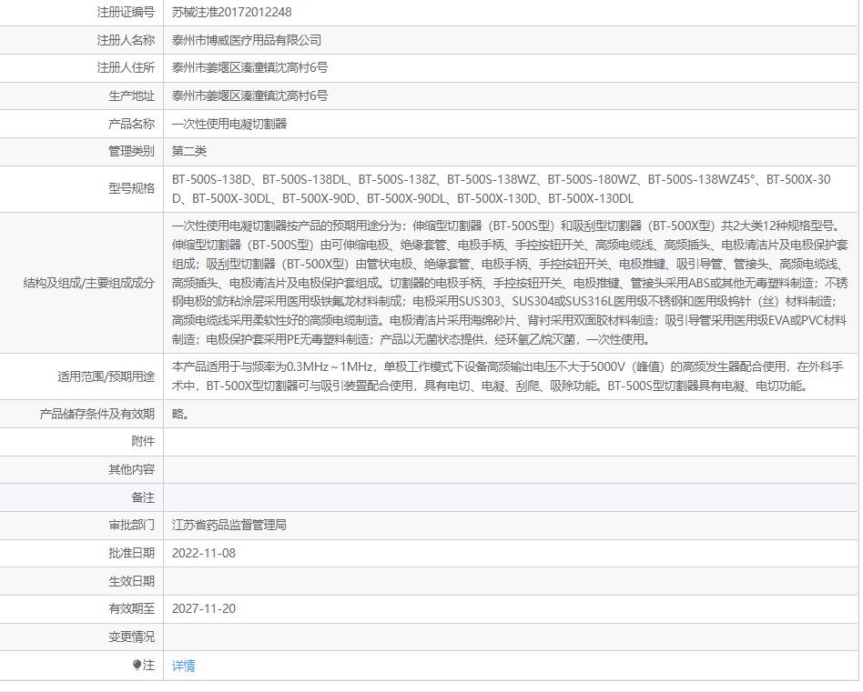The height and width of the screenshot is (692, 863).
Task: Select registrant name 泰州市博威医疗用品有限公司
Action: [x=247, y=40]
